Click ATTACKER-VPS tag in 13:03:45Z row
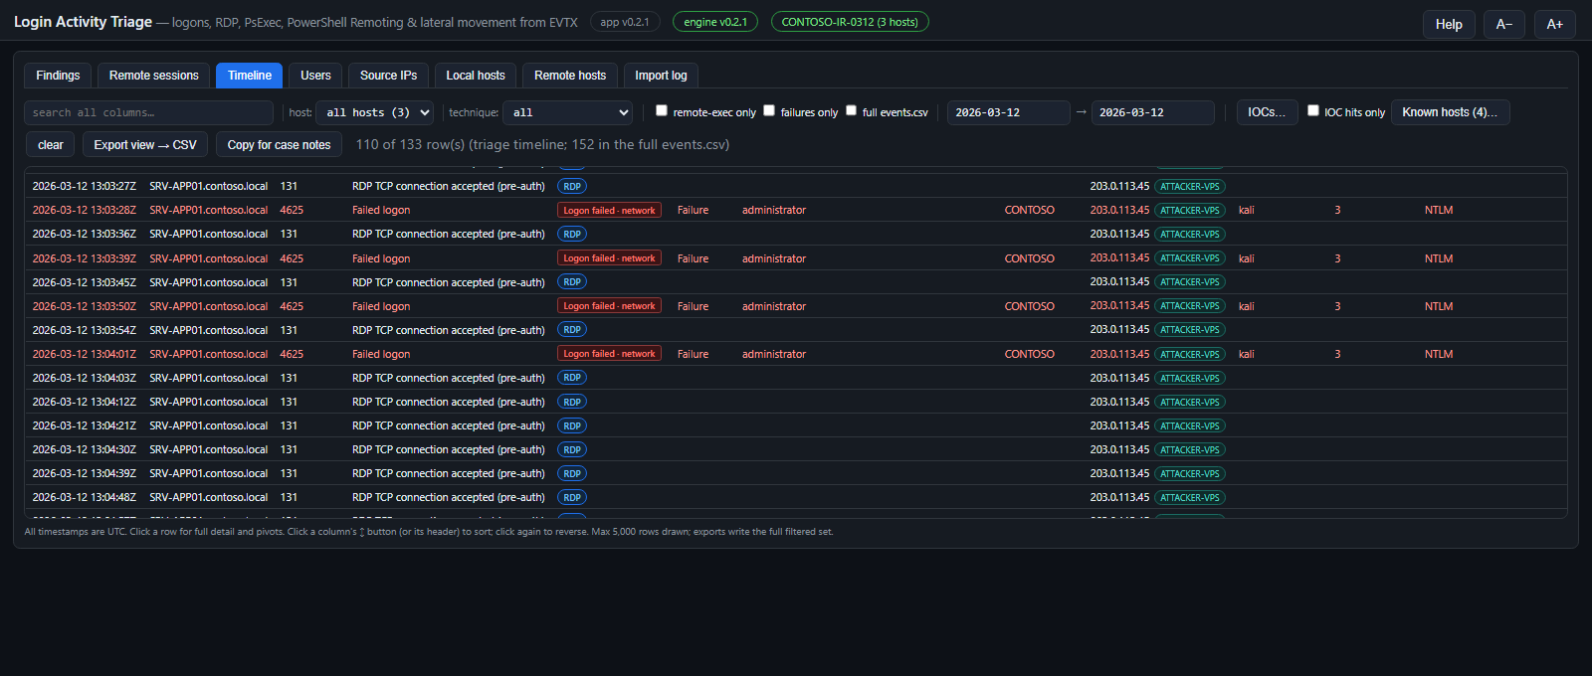 coord(1190,282)
